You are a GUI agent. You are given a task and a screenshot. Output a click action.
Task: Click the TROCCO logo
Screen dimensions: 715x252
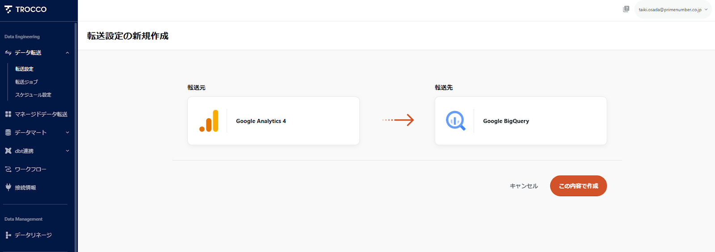click(25, 9)
